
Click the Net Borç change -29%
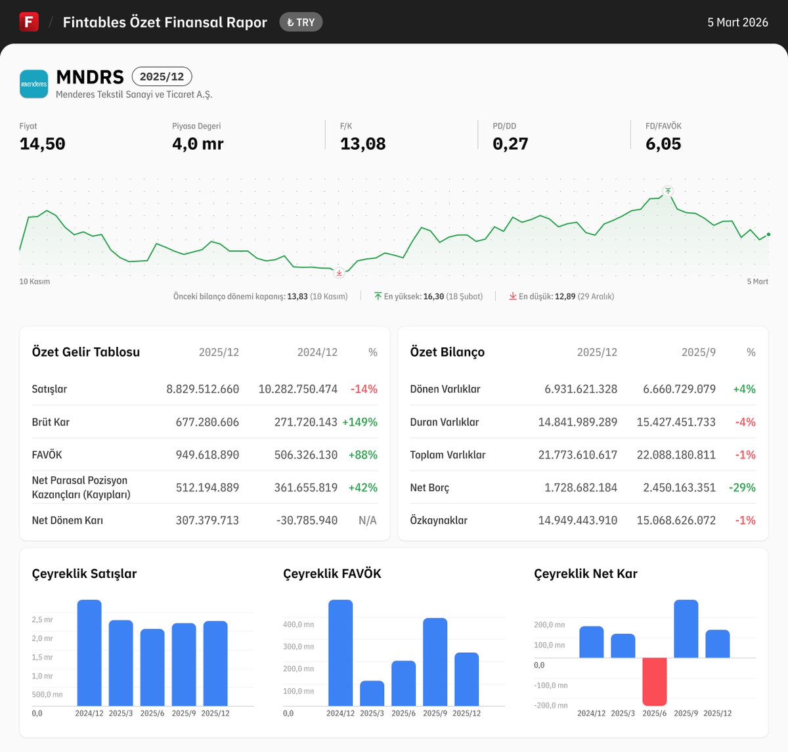[x=742, y=487]
